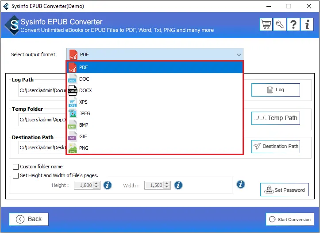Click the Height value field
The image size is (320, 233).
coord(84,185)
